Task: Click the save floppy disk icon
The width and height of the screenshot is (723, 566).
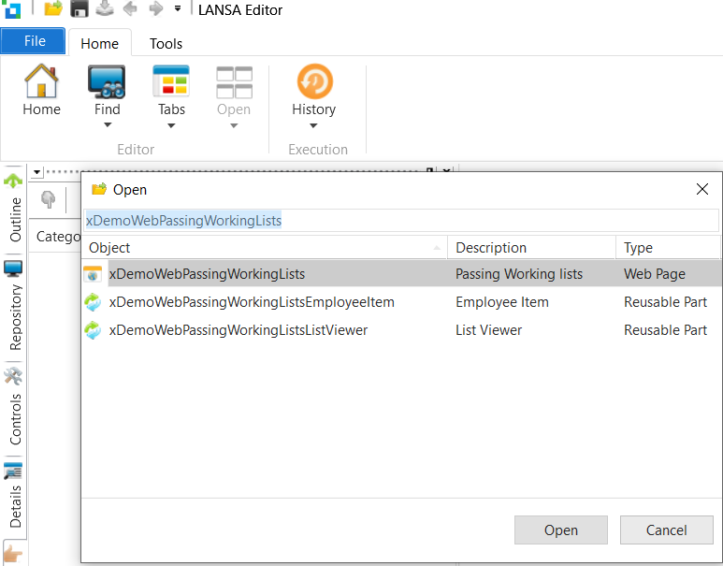Action: [80, 9]
